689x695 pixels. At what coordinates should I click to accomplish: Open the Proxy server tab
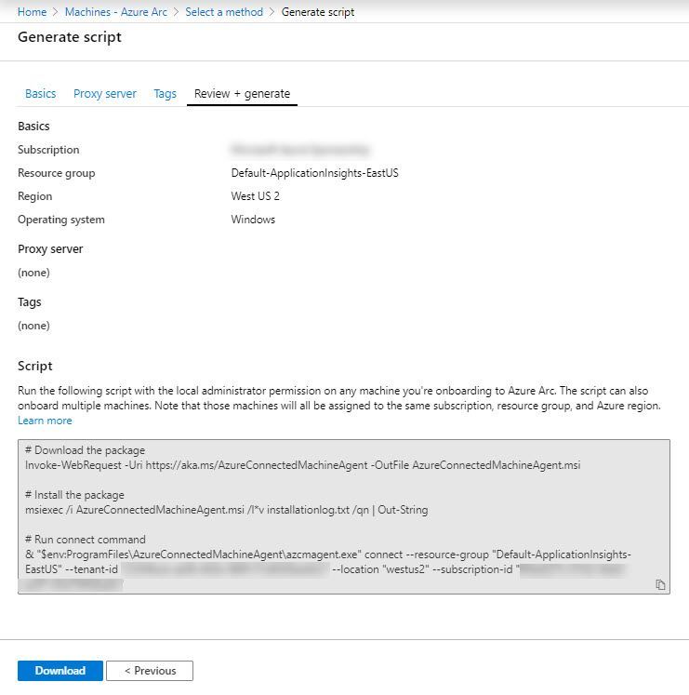tap(105, 94)
